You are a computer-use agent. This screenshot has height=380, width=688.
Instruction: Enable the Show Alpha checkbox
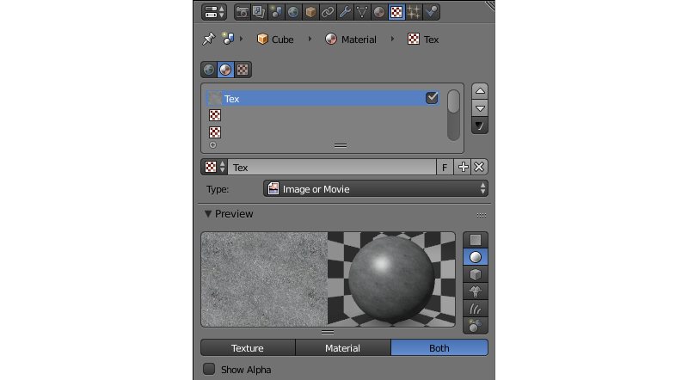[x=209, y=370]
